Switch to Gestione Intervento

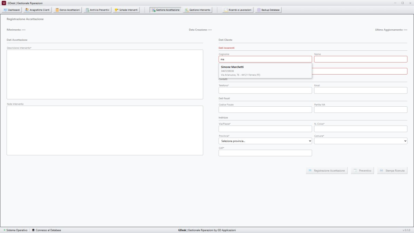(x=198, y=10)
